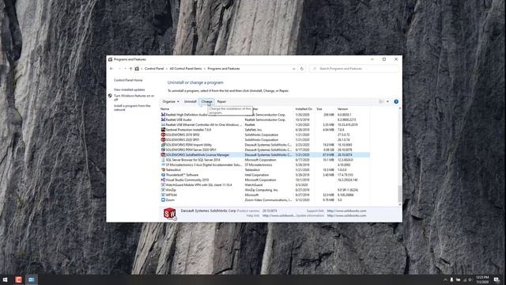Click the TablesMct publisher cell
The image size is (506, 285).
[252, 170]
